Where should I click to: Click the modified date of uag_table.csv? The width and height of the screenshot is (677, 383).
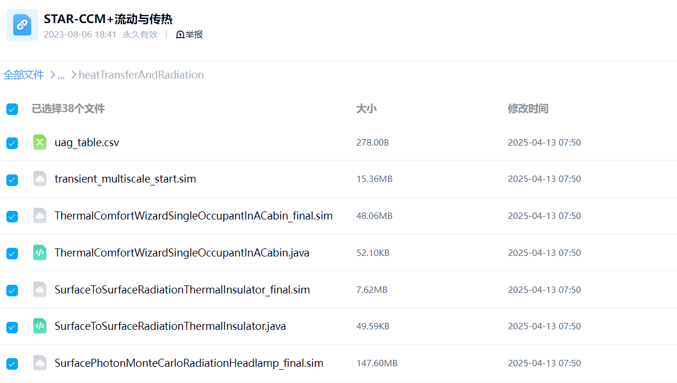pyautogui.click(x=545, y=143)
